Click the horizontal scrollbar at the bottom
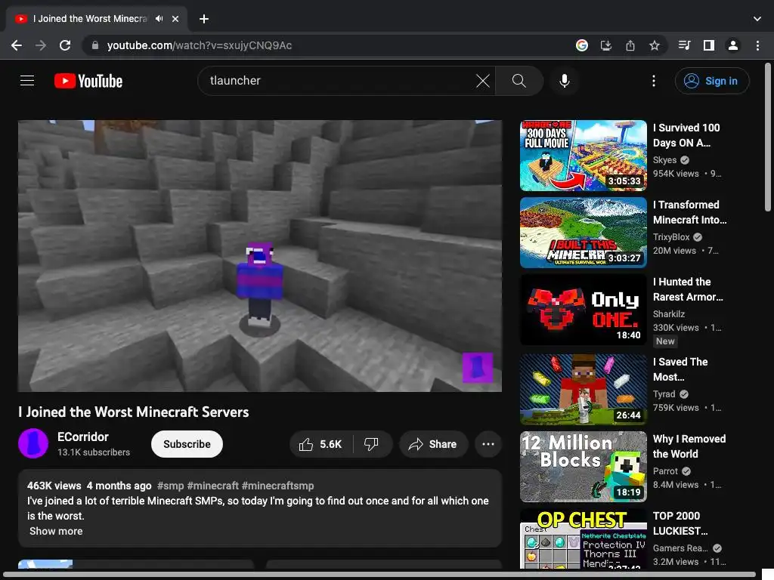The image size is (774, 580). 379,575
